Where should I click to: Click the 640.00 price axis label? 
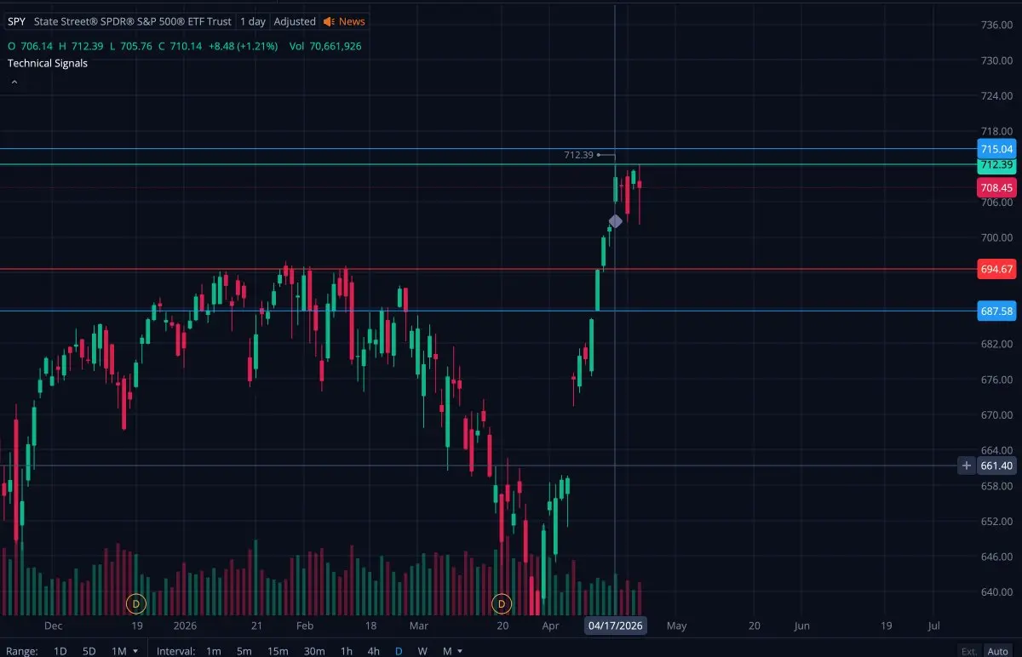point(996,592)
